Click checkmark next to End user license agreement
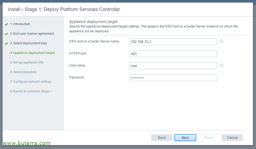This screenshot has width=256, height=149. pyautogui.click(x=6, y=34)
